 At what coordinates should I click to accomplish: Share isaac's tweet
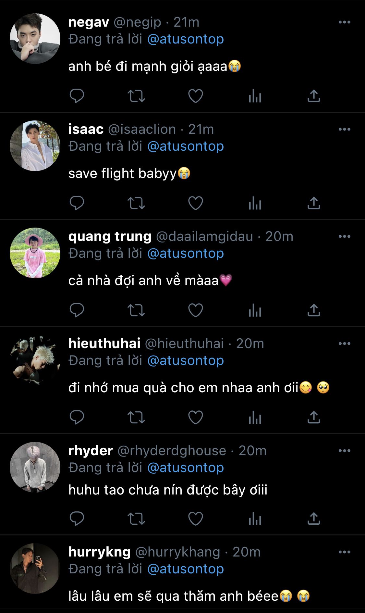[314, 203]
